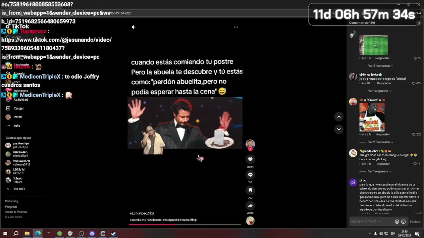Image resolution: width=424 pixels, height=238 pixels.
Task: Share the video using the arrow icon
Action: 250,206
